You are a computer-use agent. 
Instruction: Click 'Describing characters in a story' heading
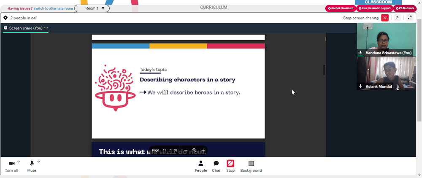187,80
